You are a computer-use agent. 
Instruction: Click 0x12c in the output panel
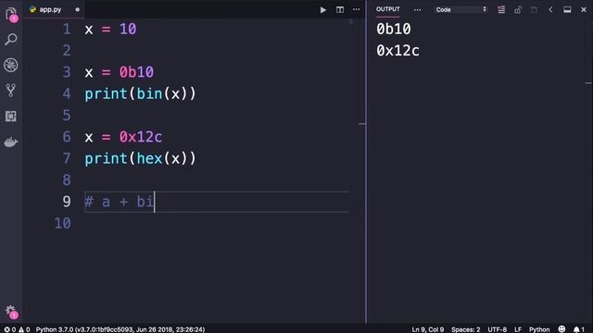coord(397,51)
